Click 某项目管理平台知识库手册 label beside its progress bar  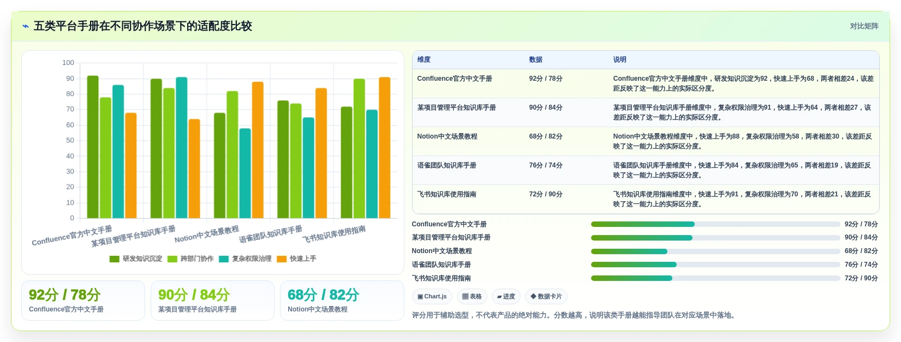pos(451,238)
